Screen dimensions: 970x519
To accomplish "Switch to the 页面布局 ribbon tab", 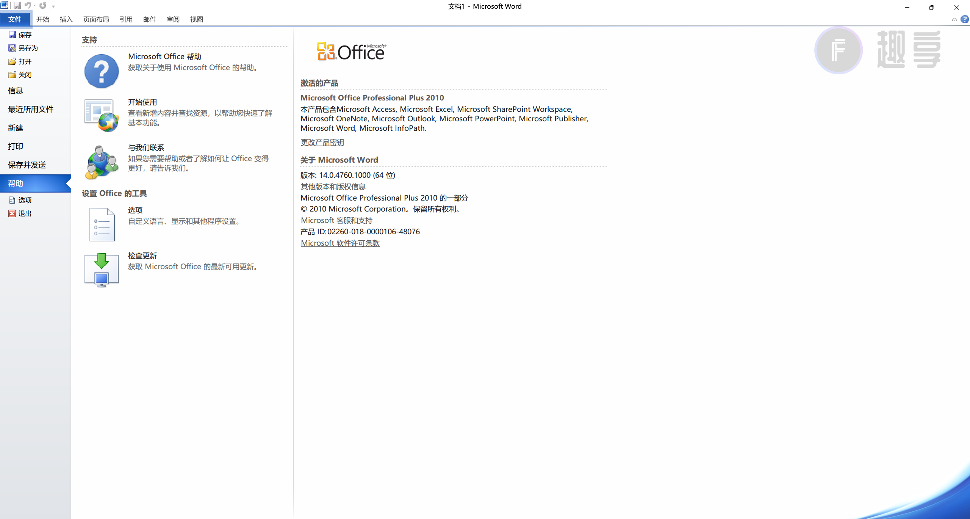I will [96, 19].
